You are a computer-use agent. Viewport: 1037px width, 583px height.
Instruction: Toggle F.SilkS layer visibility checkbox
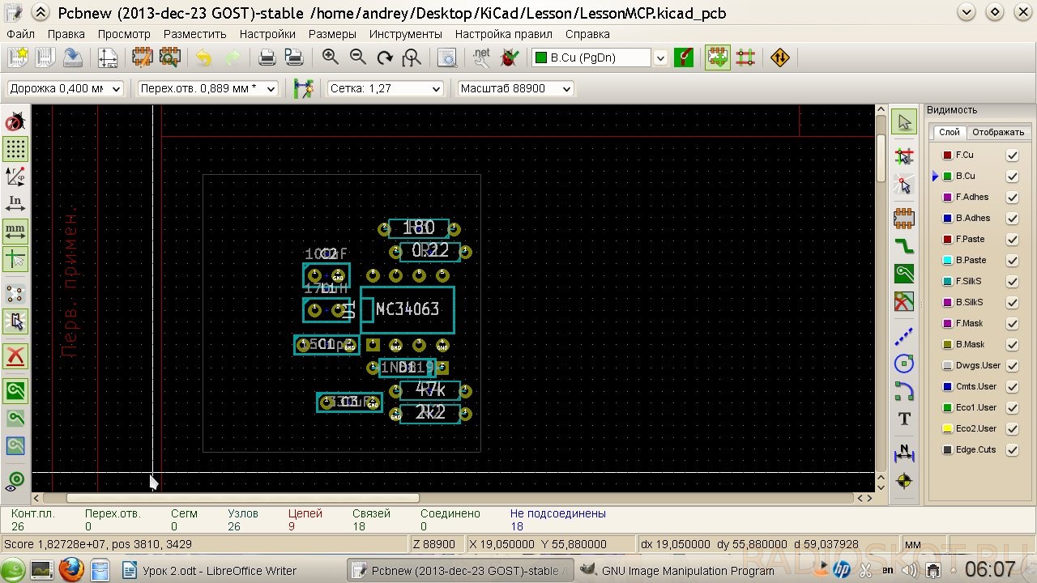coord(1012,282)
